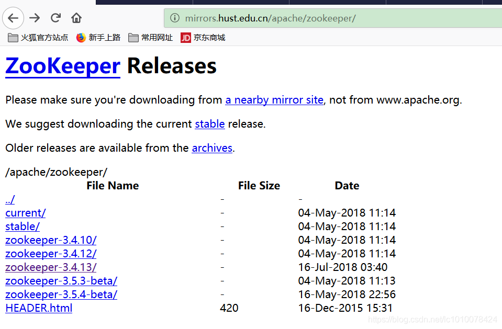This screenshot has height=329, width=502.
Task: Open the 'stable' link in the suggestion sentence
Action: (210, 124)
